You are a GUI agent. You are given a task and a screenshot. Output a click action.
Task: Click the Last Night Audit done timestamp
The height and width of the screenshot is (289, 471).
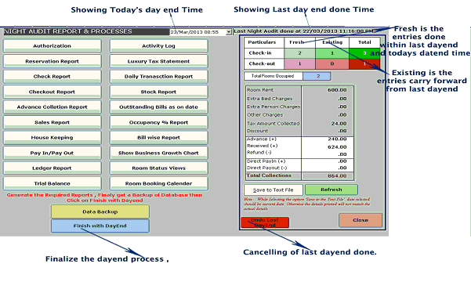(304, 31)
